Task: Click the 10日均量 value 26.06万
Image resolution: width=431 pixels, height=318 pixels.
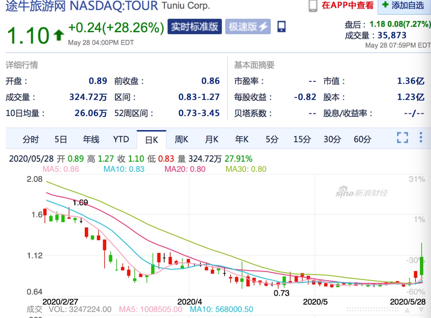Action: pyautogui.click(x=91, y=113)
